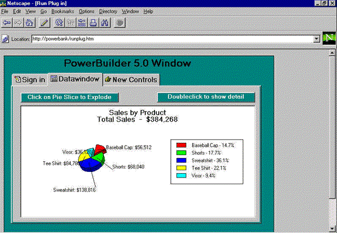The image size is (337, 233).
Task: Open the Window menu
Action: 130,12
